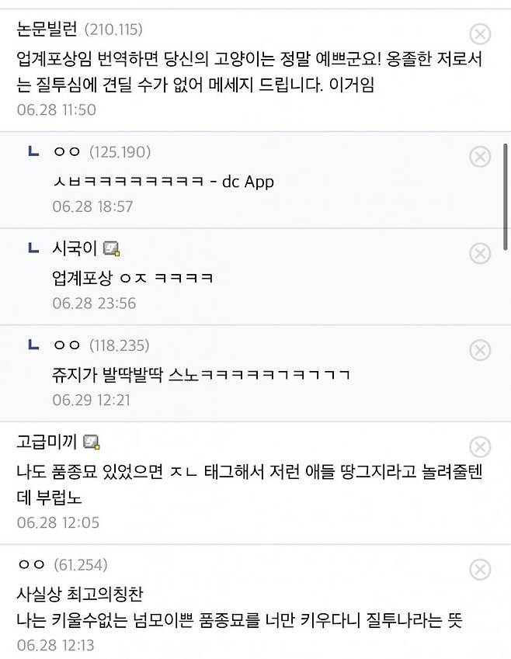This screenshot has width=511, height=659.
Task: Select the reply indicator on the 125.190 comment
Action: point(32,153)
